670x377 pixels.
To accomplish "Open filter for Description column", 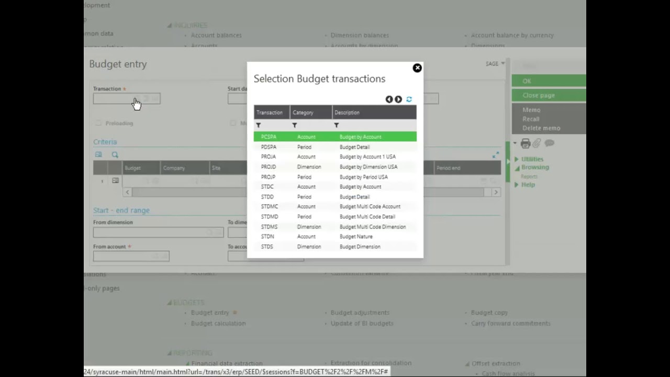I will point(337,125).
